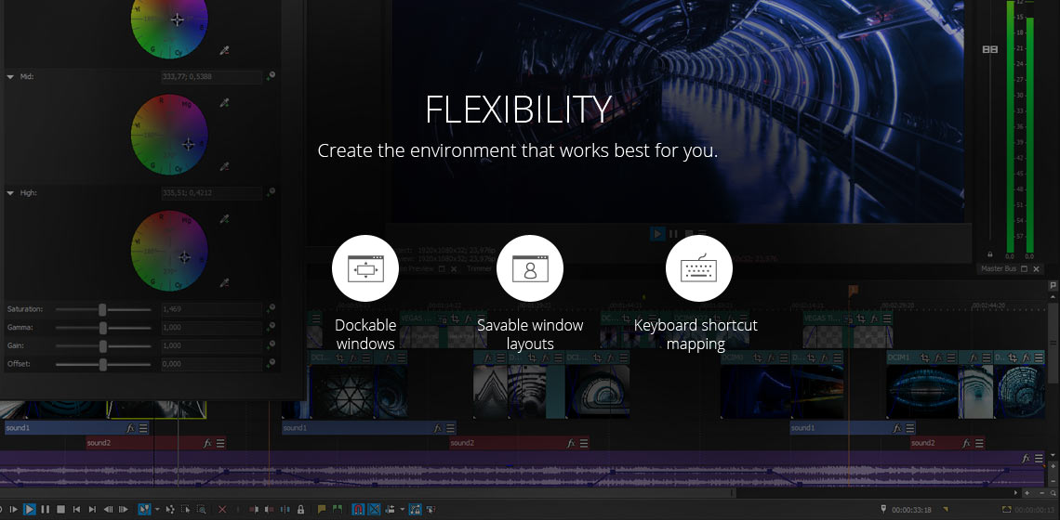Click the orange marker flag on the timeline ruler
The width and height of the screenshot is (1060, 520).
tap(854, 290)
